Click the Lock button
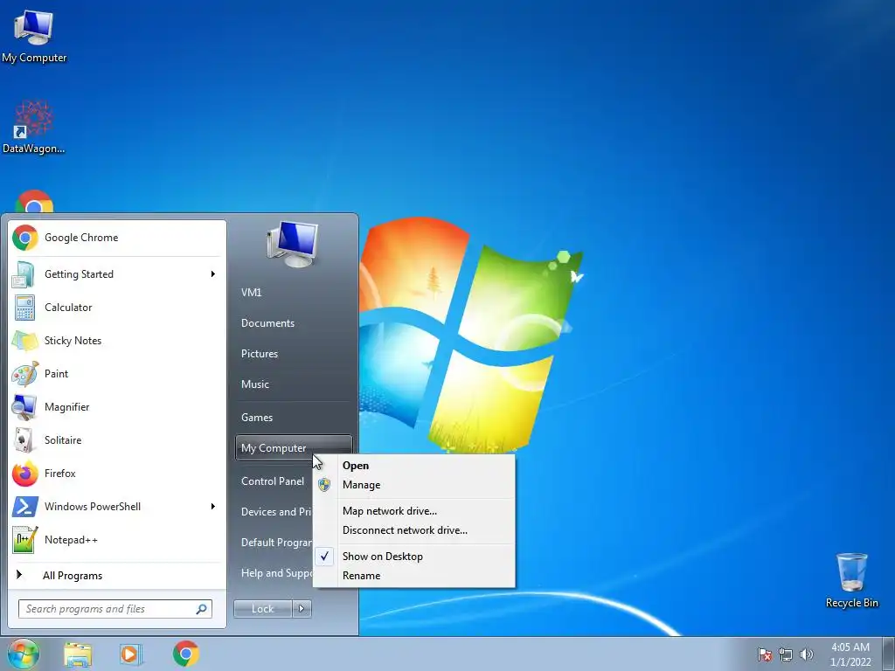895x671 pixels. point(262,609)
